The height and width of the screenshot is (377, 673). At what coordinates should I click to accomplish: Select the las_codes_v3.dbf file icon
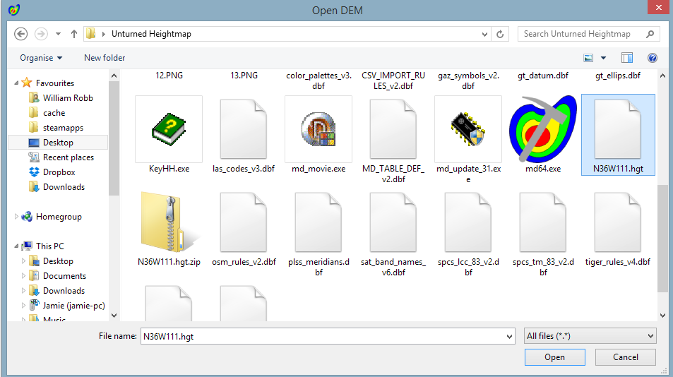[244, 129]
